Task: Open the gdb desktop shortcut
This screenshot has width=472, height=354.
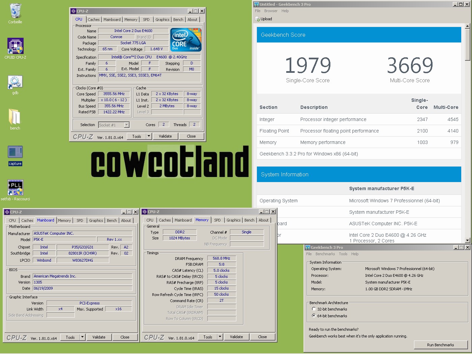Action: point(15,82)
